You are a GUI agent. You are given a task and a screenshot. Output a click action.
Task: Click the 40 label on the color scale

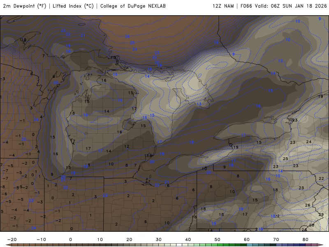[x=188, y=240]
